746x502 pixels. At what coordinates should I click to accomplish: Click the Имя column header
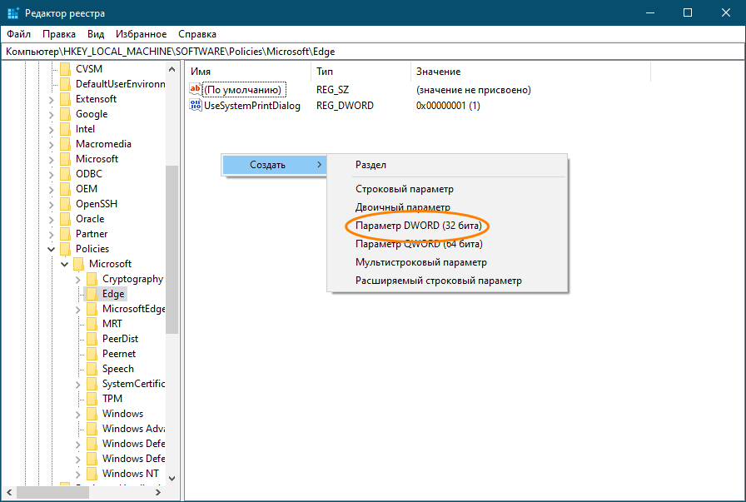point(248,72)
